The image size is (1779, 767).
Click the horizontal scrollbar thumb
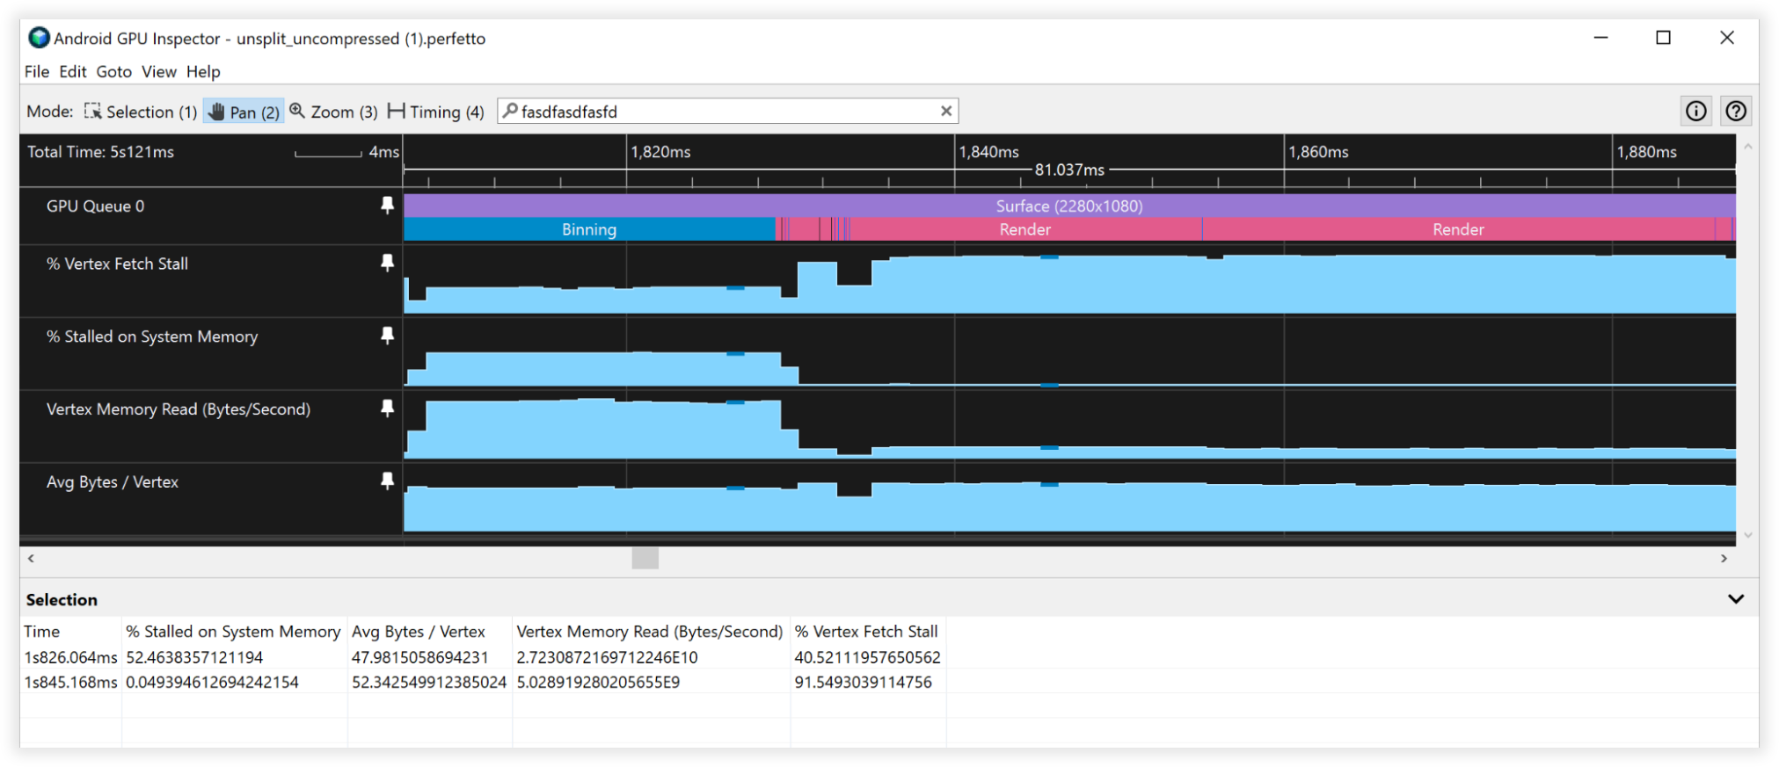(x=645, y=559)
